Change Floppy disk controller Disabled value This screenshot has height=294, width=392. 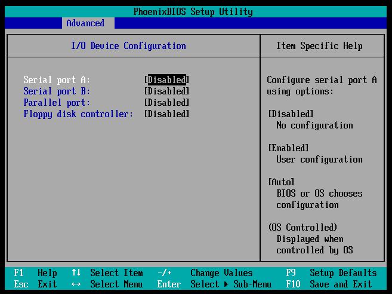[x=166, y=114]
